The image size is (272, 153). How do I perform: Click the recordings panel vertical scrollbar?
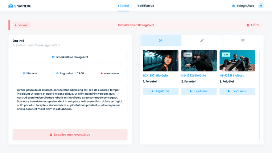tap(260, 96)
